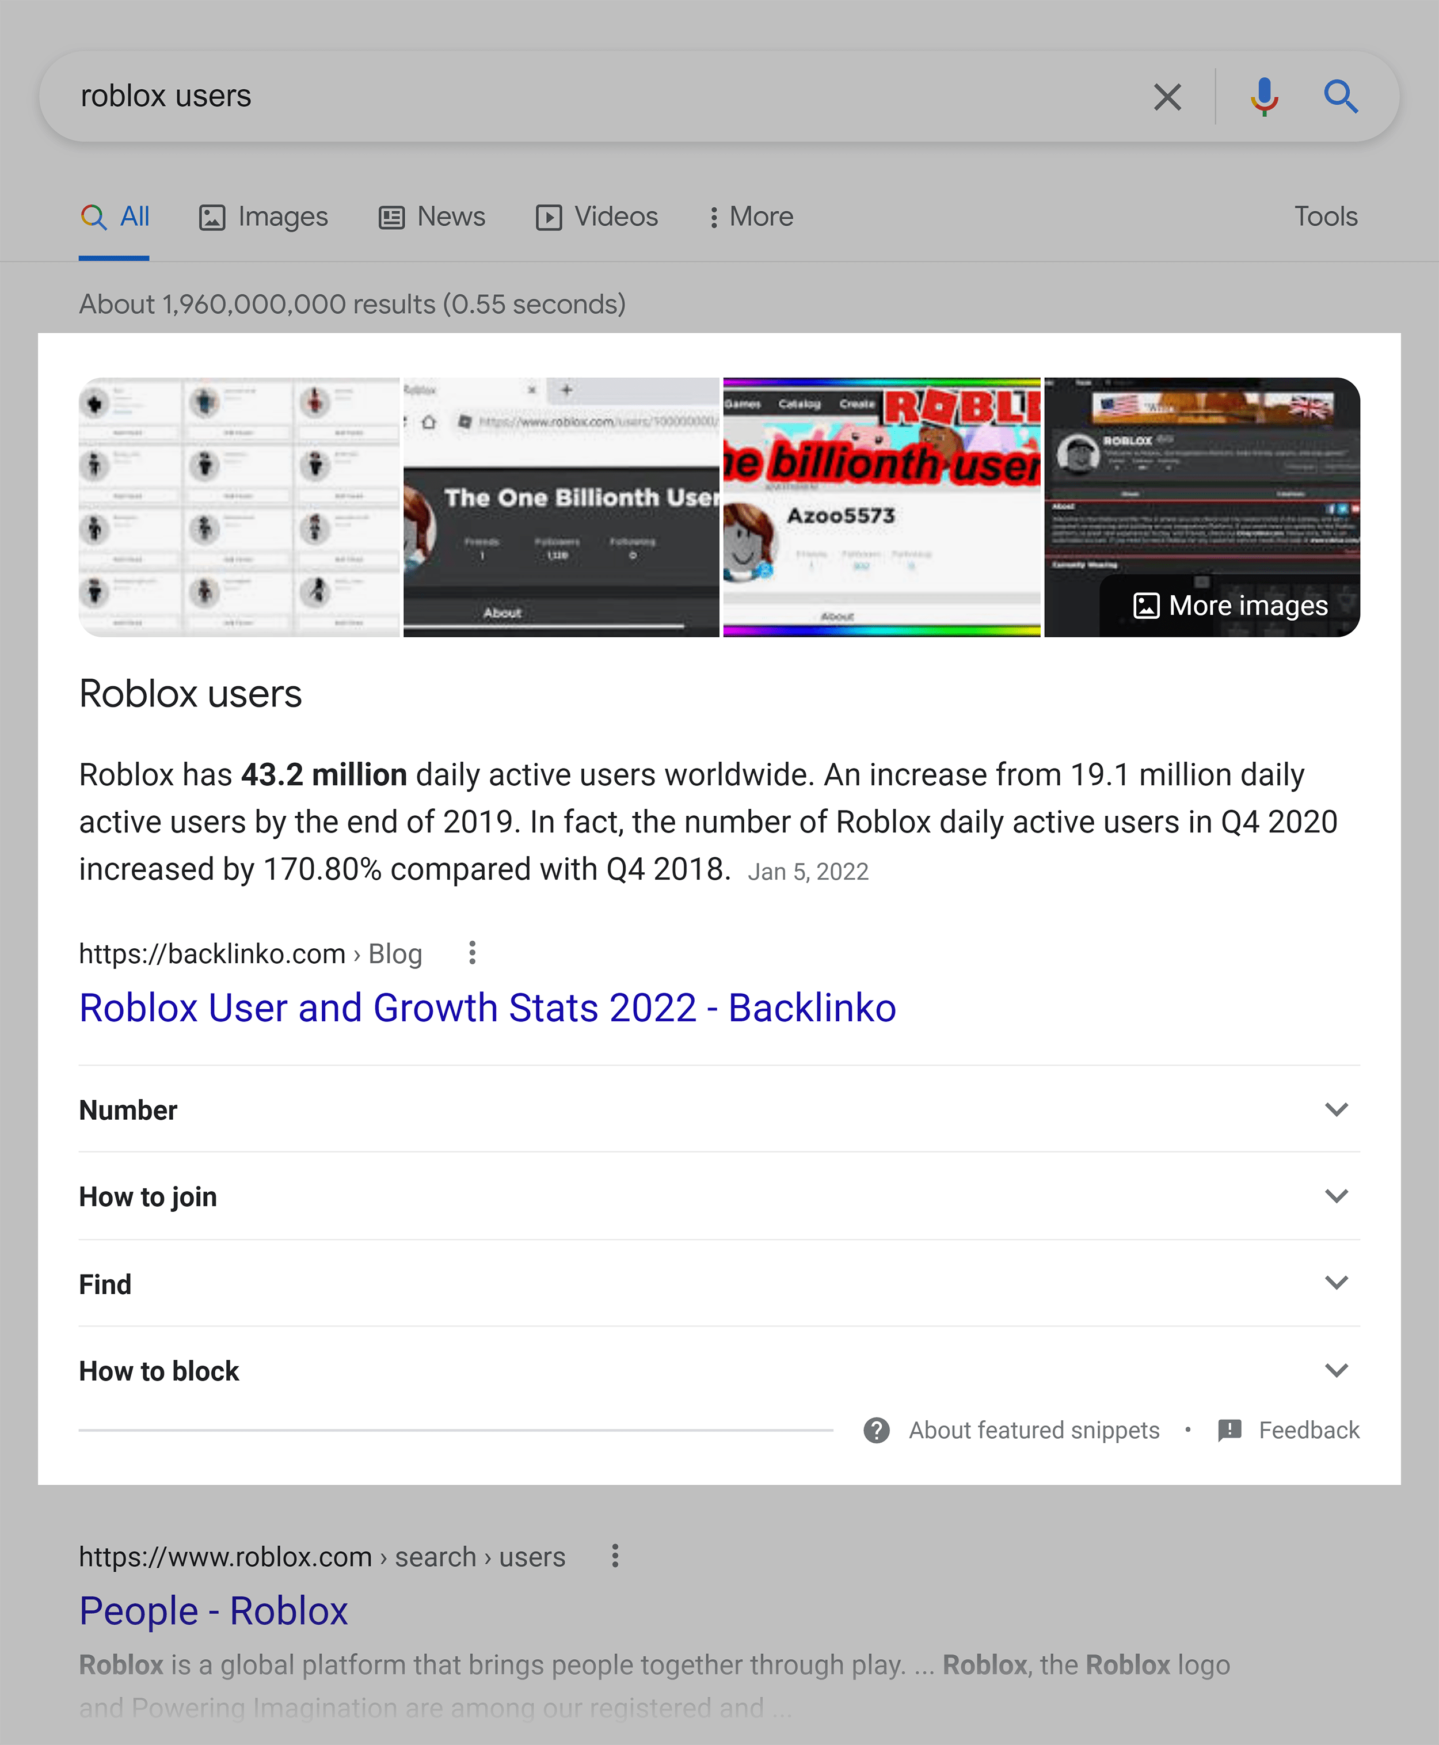Screen dimensions: 1439x1745
Task: Expand the Number section
Action: [1336, 1109]
